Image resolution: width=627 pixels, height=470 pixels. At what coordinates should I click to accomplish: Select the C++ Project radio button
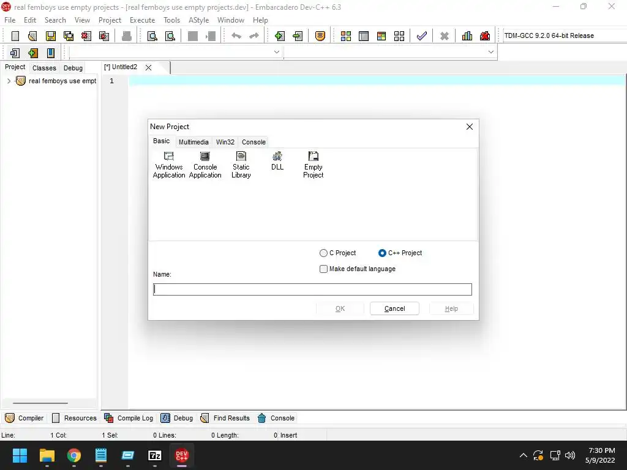(x=382, y=253)
